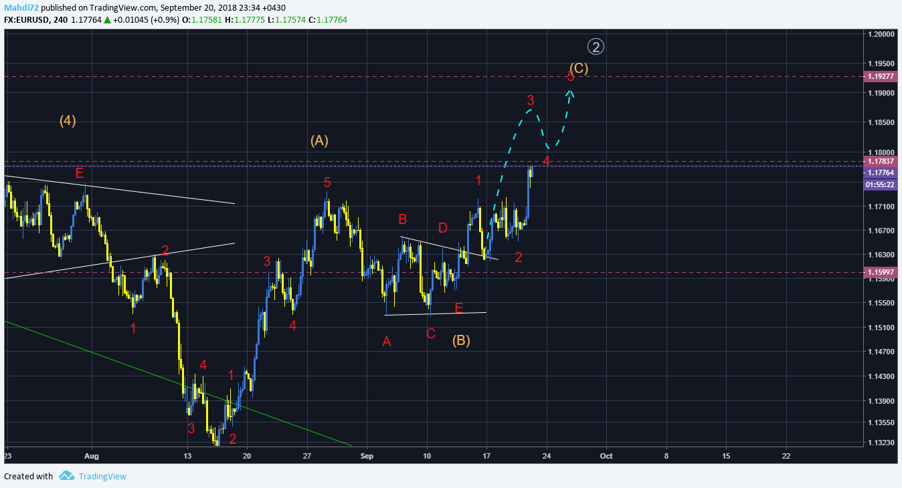Click the 1.19277 price level tag

(x=881, y=77)
